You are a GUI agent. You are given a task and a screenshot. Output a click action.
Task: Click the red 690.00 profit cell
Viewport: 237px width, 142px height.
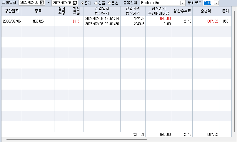click(165, 19)
